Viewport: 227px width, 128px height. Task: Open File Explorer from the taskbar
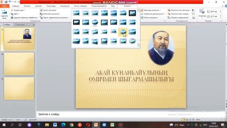[47, 125]
